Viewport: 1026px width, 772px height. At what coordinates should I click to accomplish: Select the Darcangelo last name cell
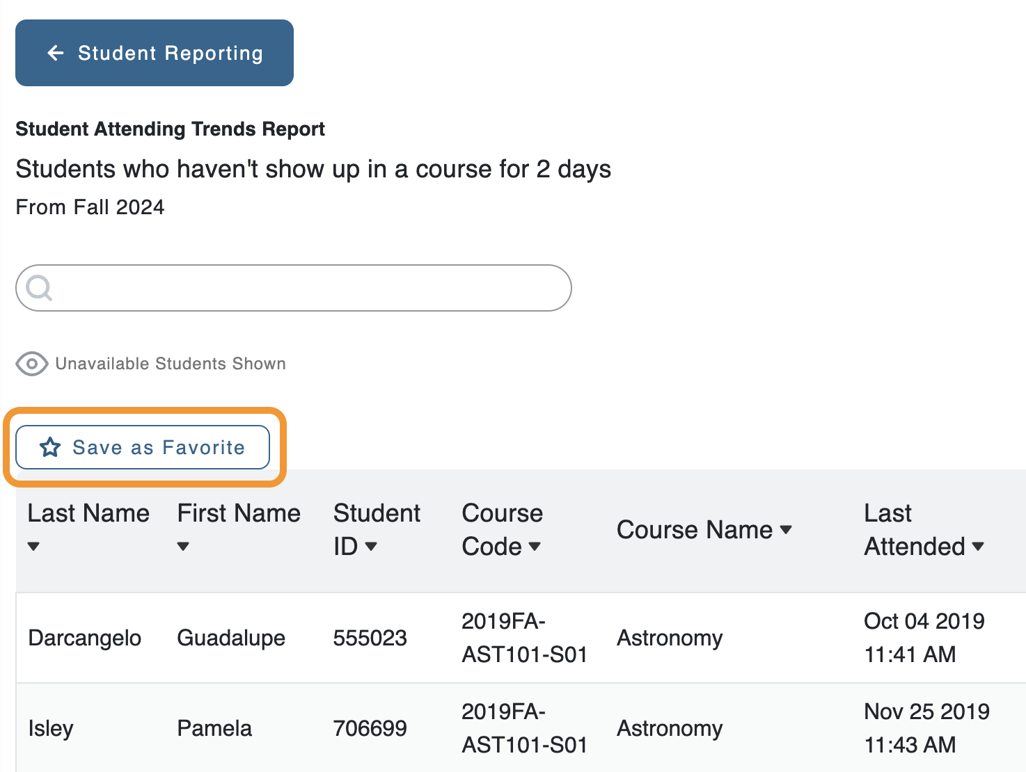point(85,638)
